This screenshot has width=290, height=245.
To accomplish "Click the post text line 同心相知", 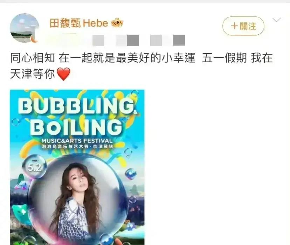I will 33,58.
